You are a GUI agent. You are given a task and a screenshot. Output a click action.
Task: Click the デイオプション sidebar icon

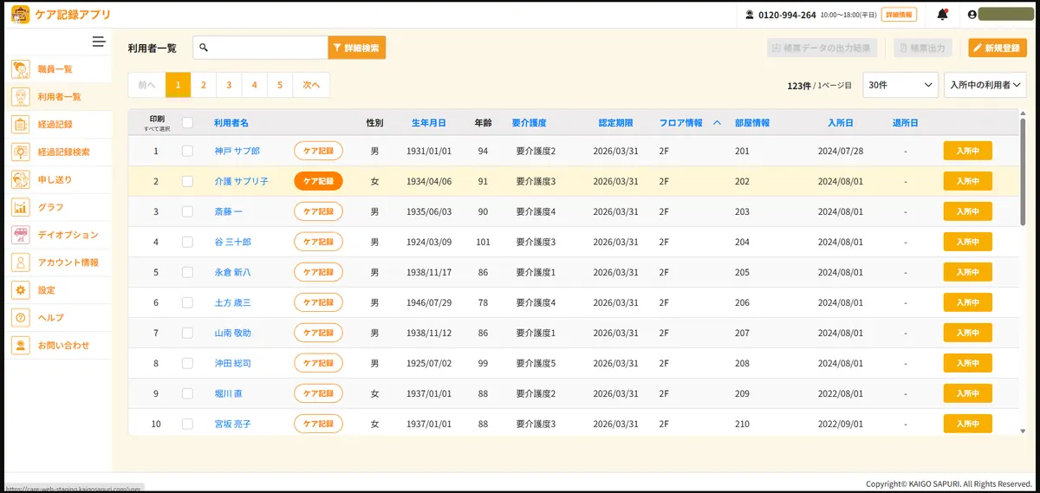[21, 235]
